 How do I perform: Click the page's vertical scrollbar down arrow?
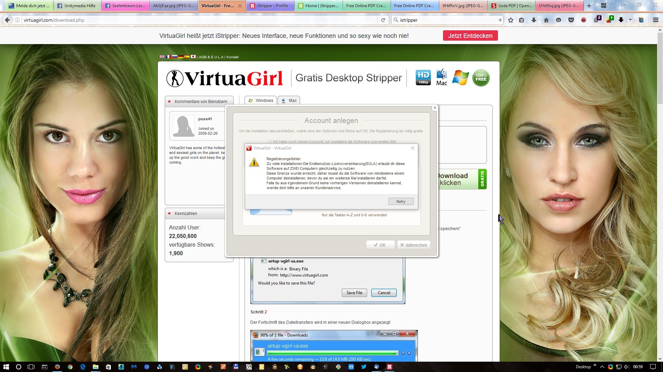click(660, 359)
